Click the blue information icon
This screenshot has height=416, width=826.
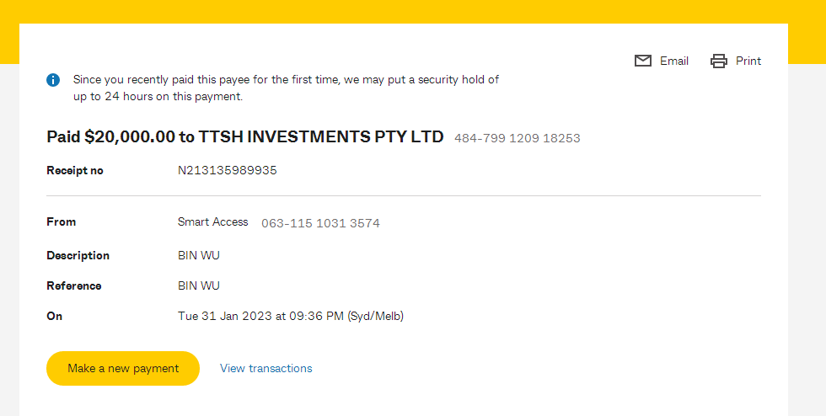click(x=53, y=80)
